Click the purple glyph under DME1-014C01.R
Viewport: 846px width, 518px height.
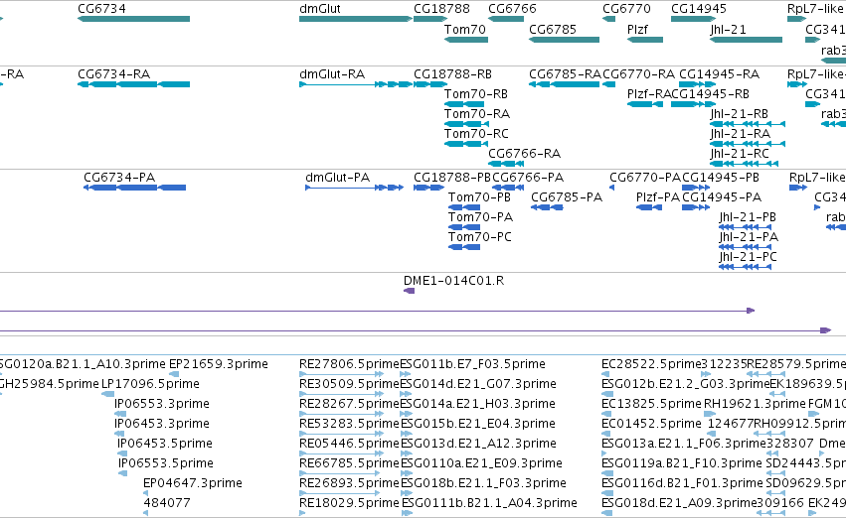pyautogui.click(x=409, y=291)
